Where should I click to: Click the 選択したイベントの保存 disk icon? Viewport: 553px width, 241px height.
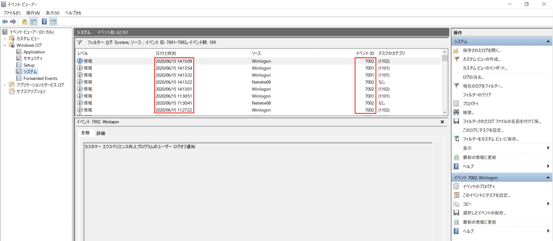[456, 213]
